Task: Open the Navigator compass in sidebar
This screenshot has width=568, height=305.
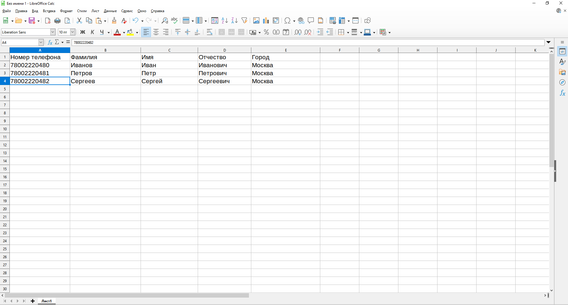Action: pos(562,83)
